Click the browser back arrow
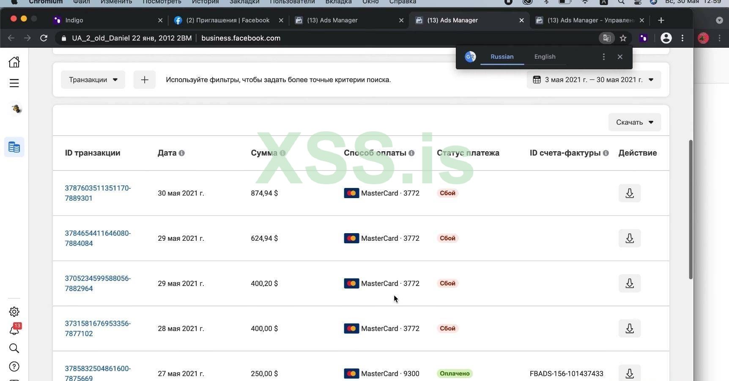The width and height of the screenshot is (729, 381). point(11,38)
